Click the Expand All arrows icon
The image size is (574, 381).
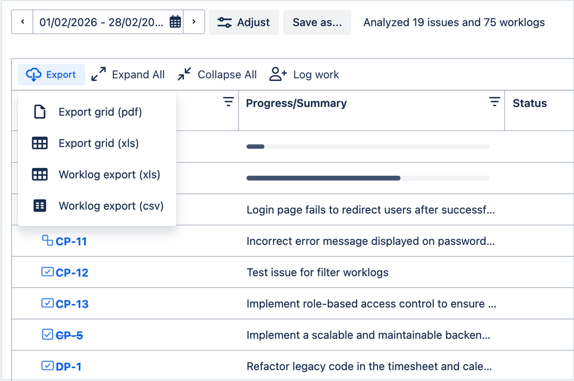coord(98,74)
